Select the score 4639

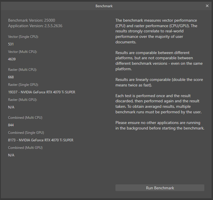(12, 59)
